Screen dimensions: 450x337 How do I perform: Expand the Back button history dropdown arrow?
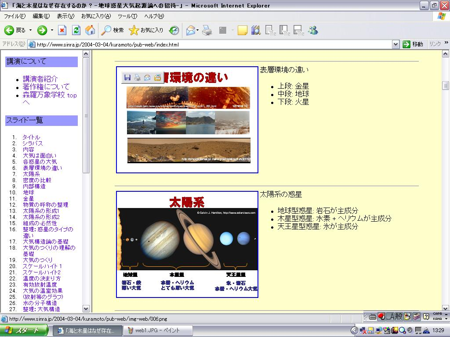(30, 30)
